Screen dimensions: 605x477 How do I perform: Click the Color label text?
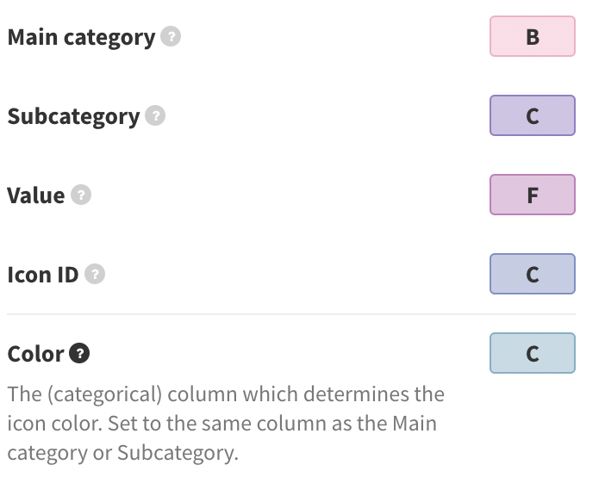coord(36,354)
